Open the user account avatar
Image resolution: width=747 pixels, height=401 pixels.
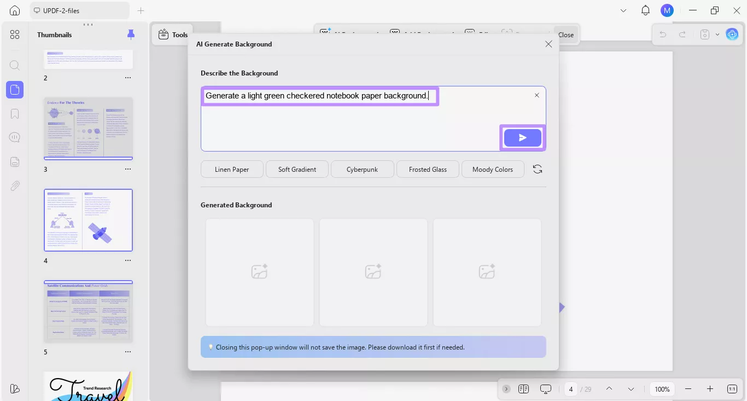667,10
